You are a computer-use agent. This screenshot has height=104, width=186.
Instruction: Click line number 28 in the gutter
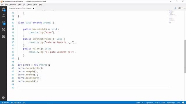point(13,19)
